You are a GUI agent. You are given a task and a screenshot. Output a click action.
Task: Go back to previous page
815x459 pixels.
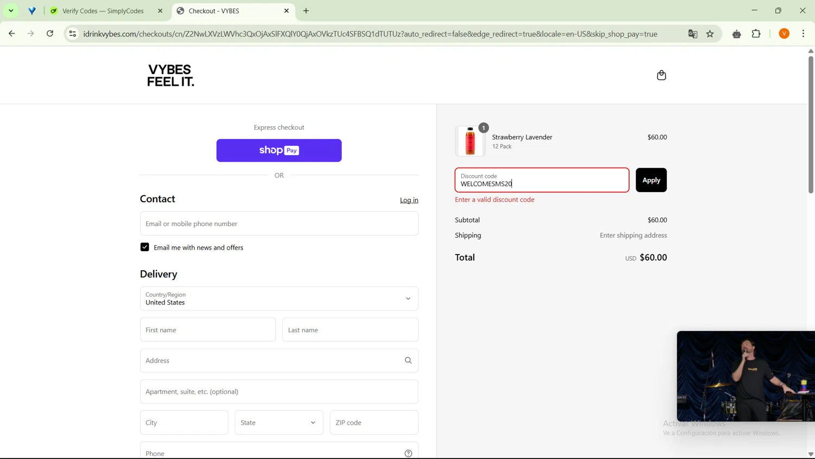[11, 34]
